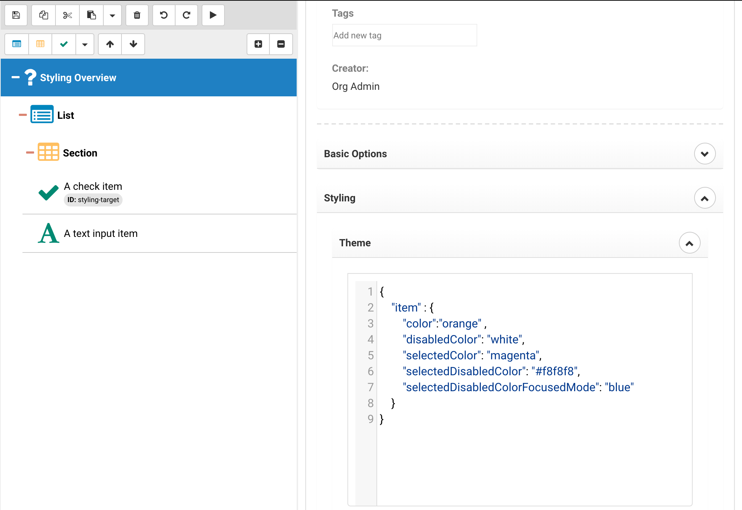Open the paste options dropdown arrow
Screen dimensions: 742x510
(112, 16)
